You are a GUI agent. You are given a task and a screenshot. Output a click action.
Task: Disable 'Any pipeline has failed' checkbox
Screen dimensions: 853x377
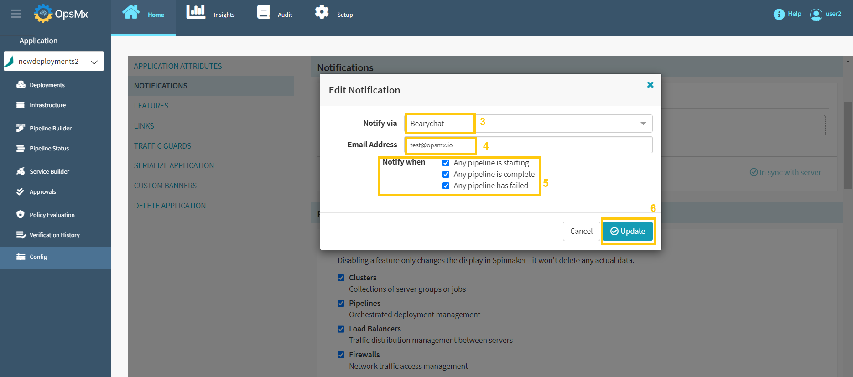coord(446,186)
